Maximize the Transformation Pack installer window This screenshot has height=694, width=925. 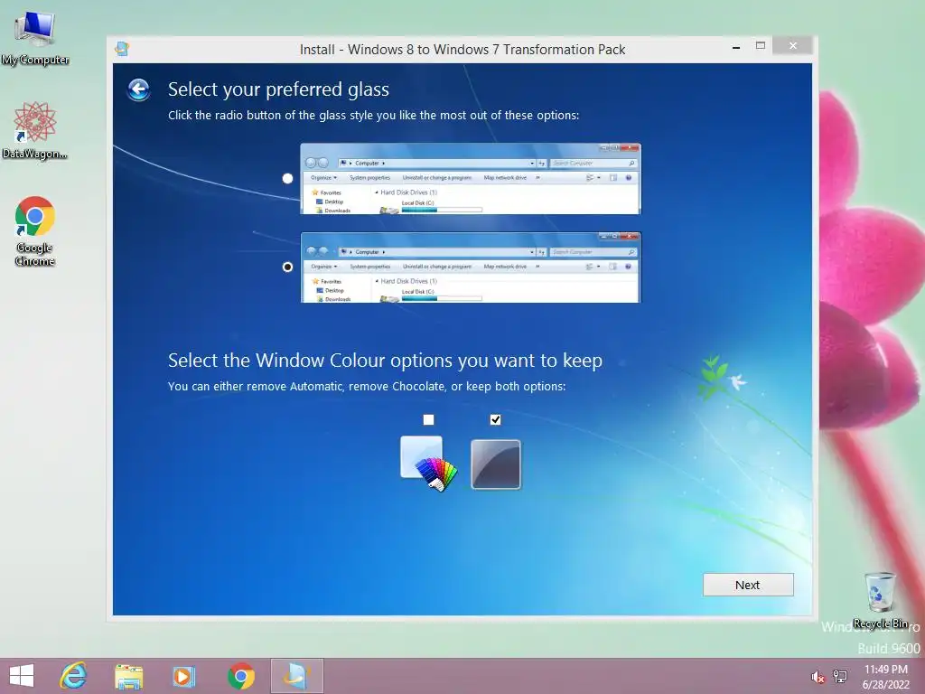pos(761,45)
